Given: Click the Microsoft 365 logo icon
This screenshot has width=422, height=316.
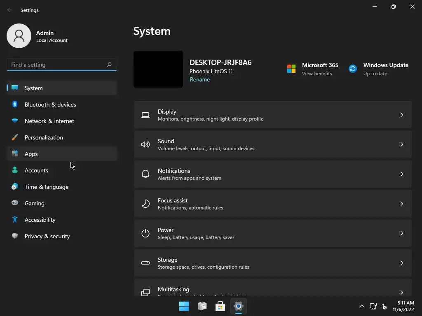Looking at the screenshot, I should [291, 69].
